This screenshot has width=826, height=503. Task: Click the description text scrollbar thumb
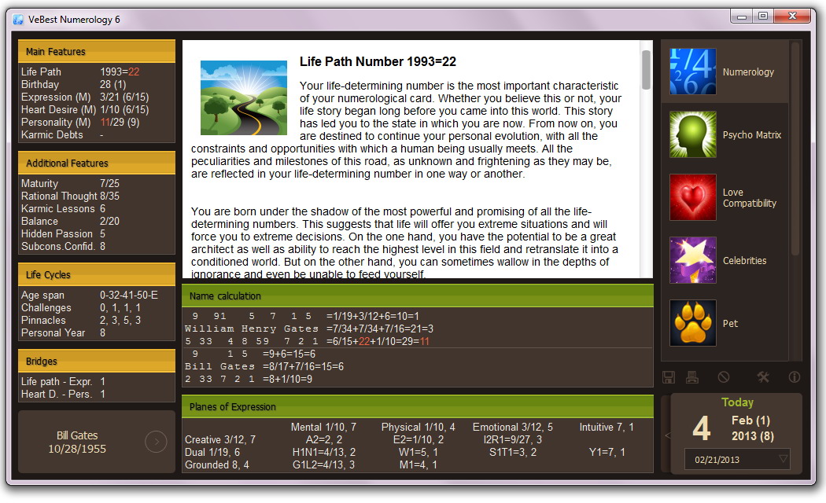pyautogui.click(x=646, y=69)
